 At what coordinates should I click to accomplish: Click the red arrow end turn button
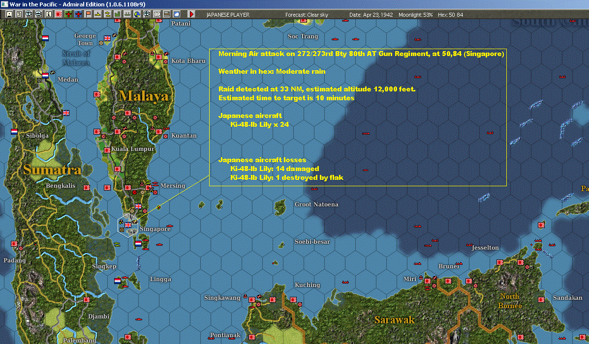click(191, 14)
